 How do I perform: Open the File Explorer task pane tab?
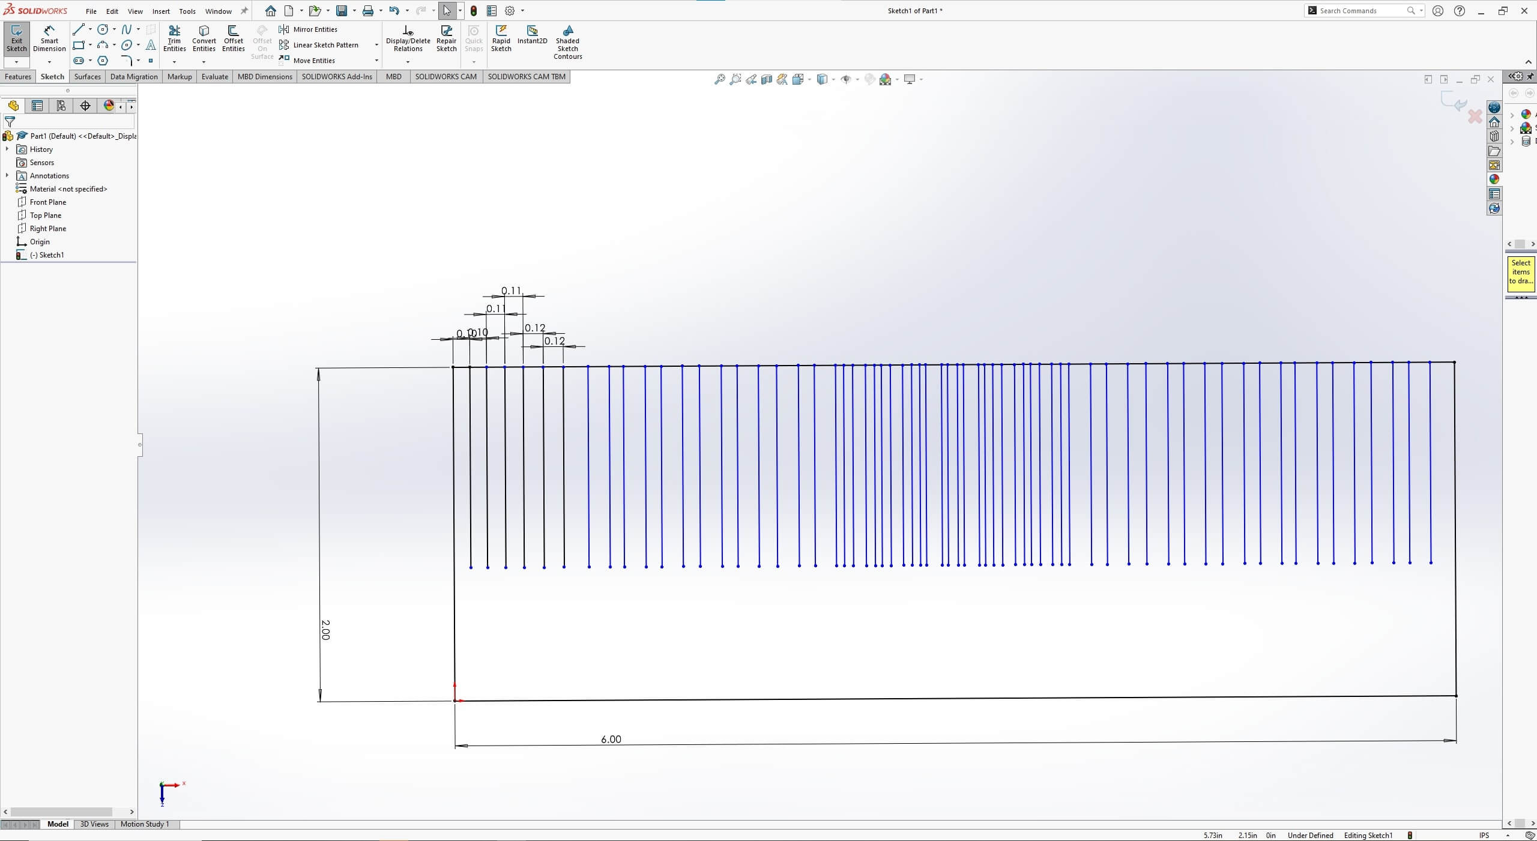click(1494, 151)
